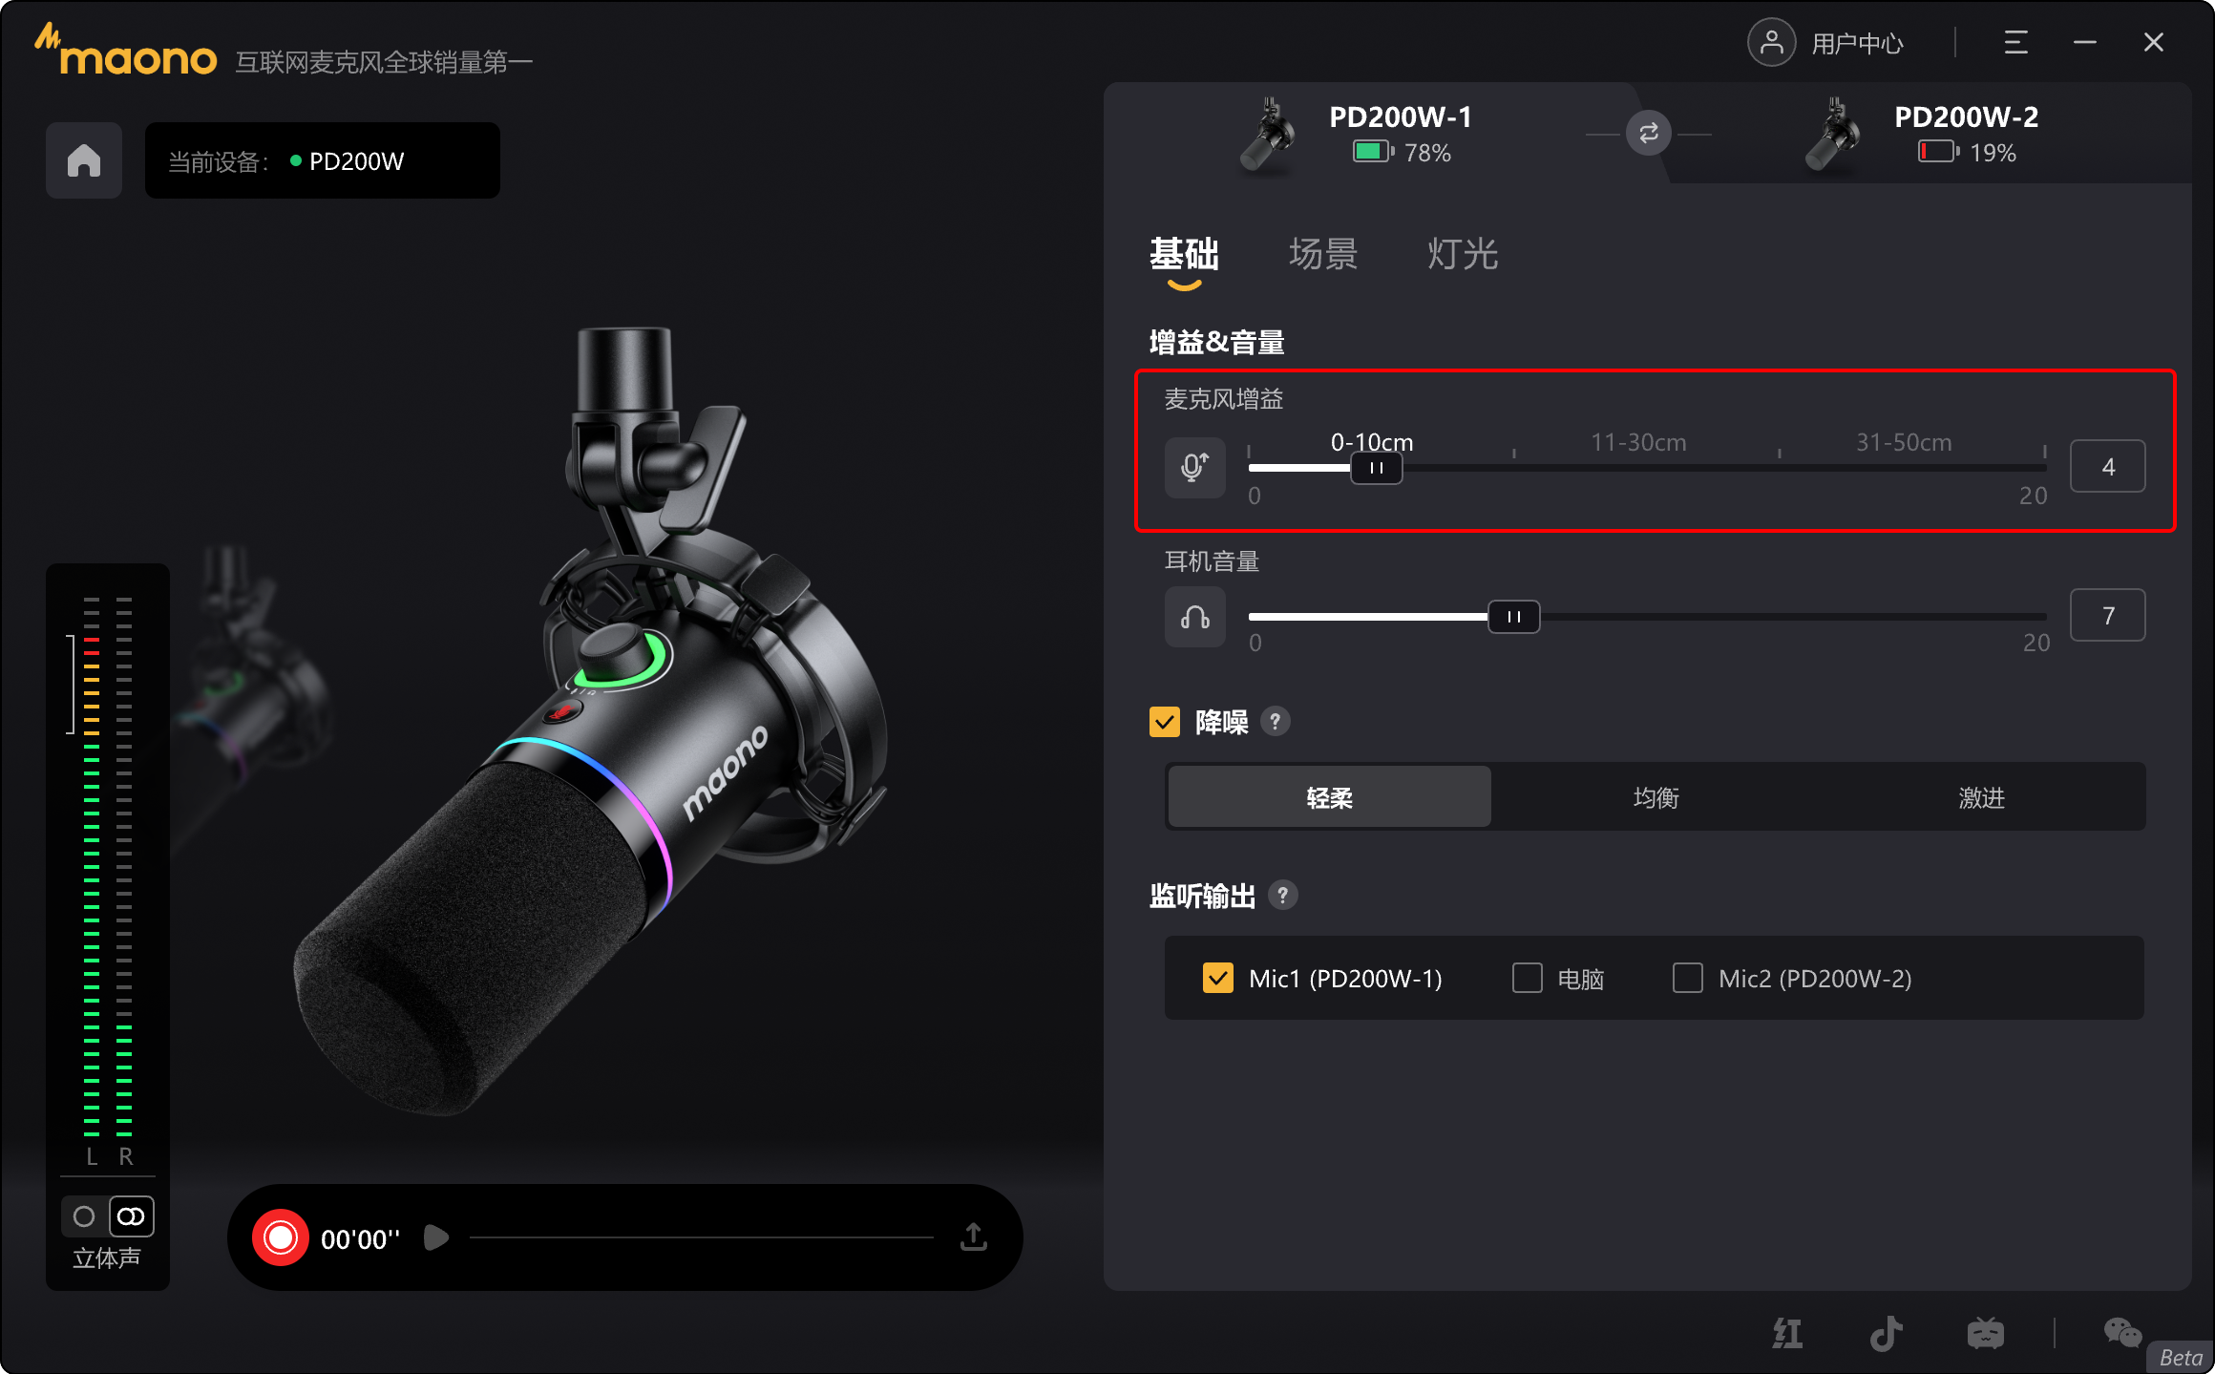Enable 电脑 monitor output checkbox
Image resolution: width=2215 pixels, height=1374 pixels.
1527,978
